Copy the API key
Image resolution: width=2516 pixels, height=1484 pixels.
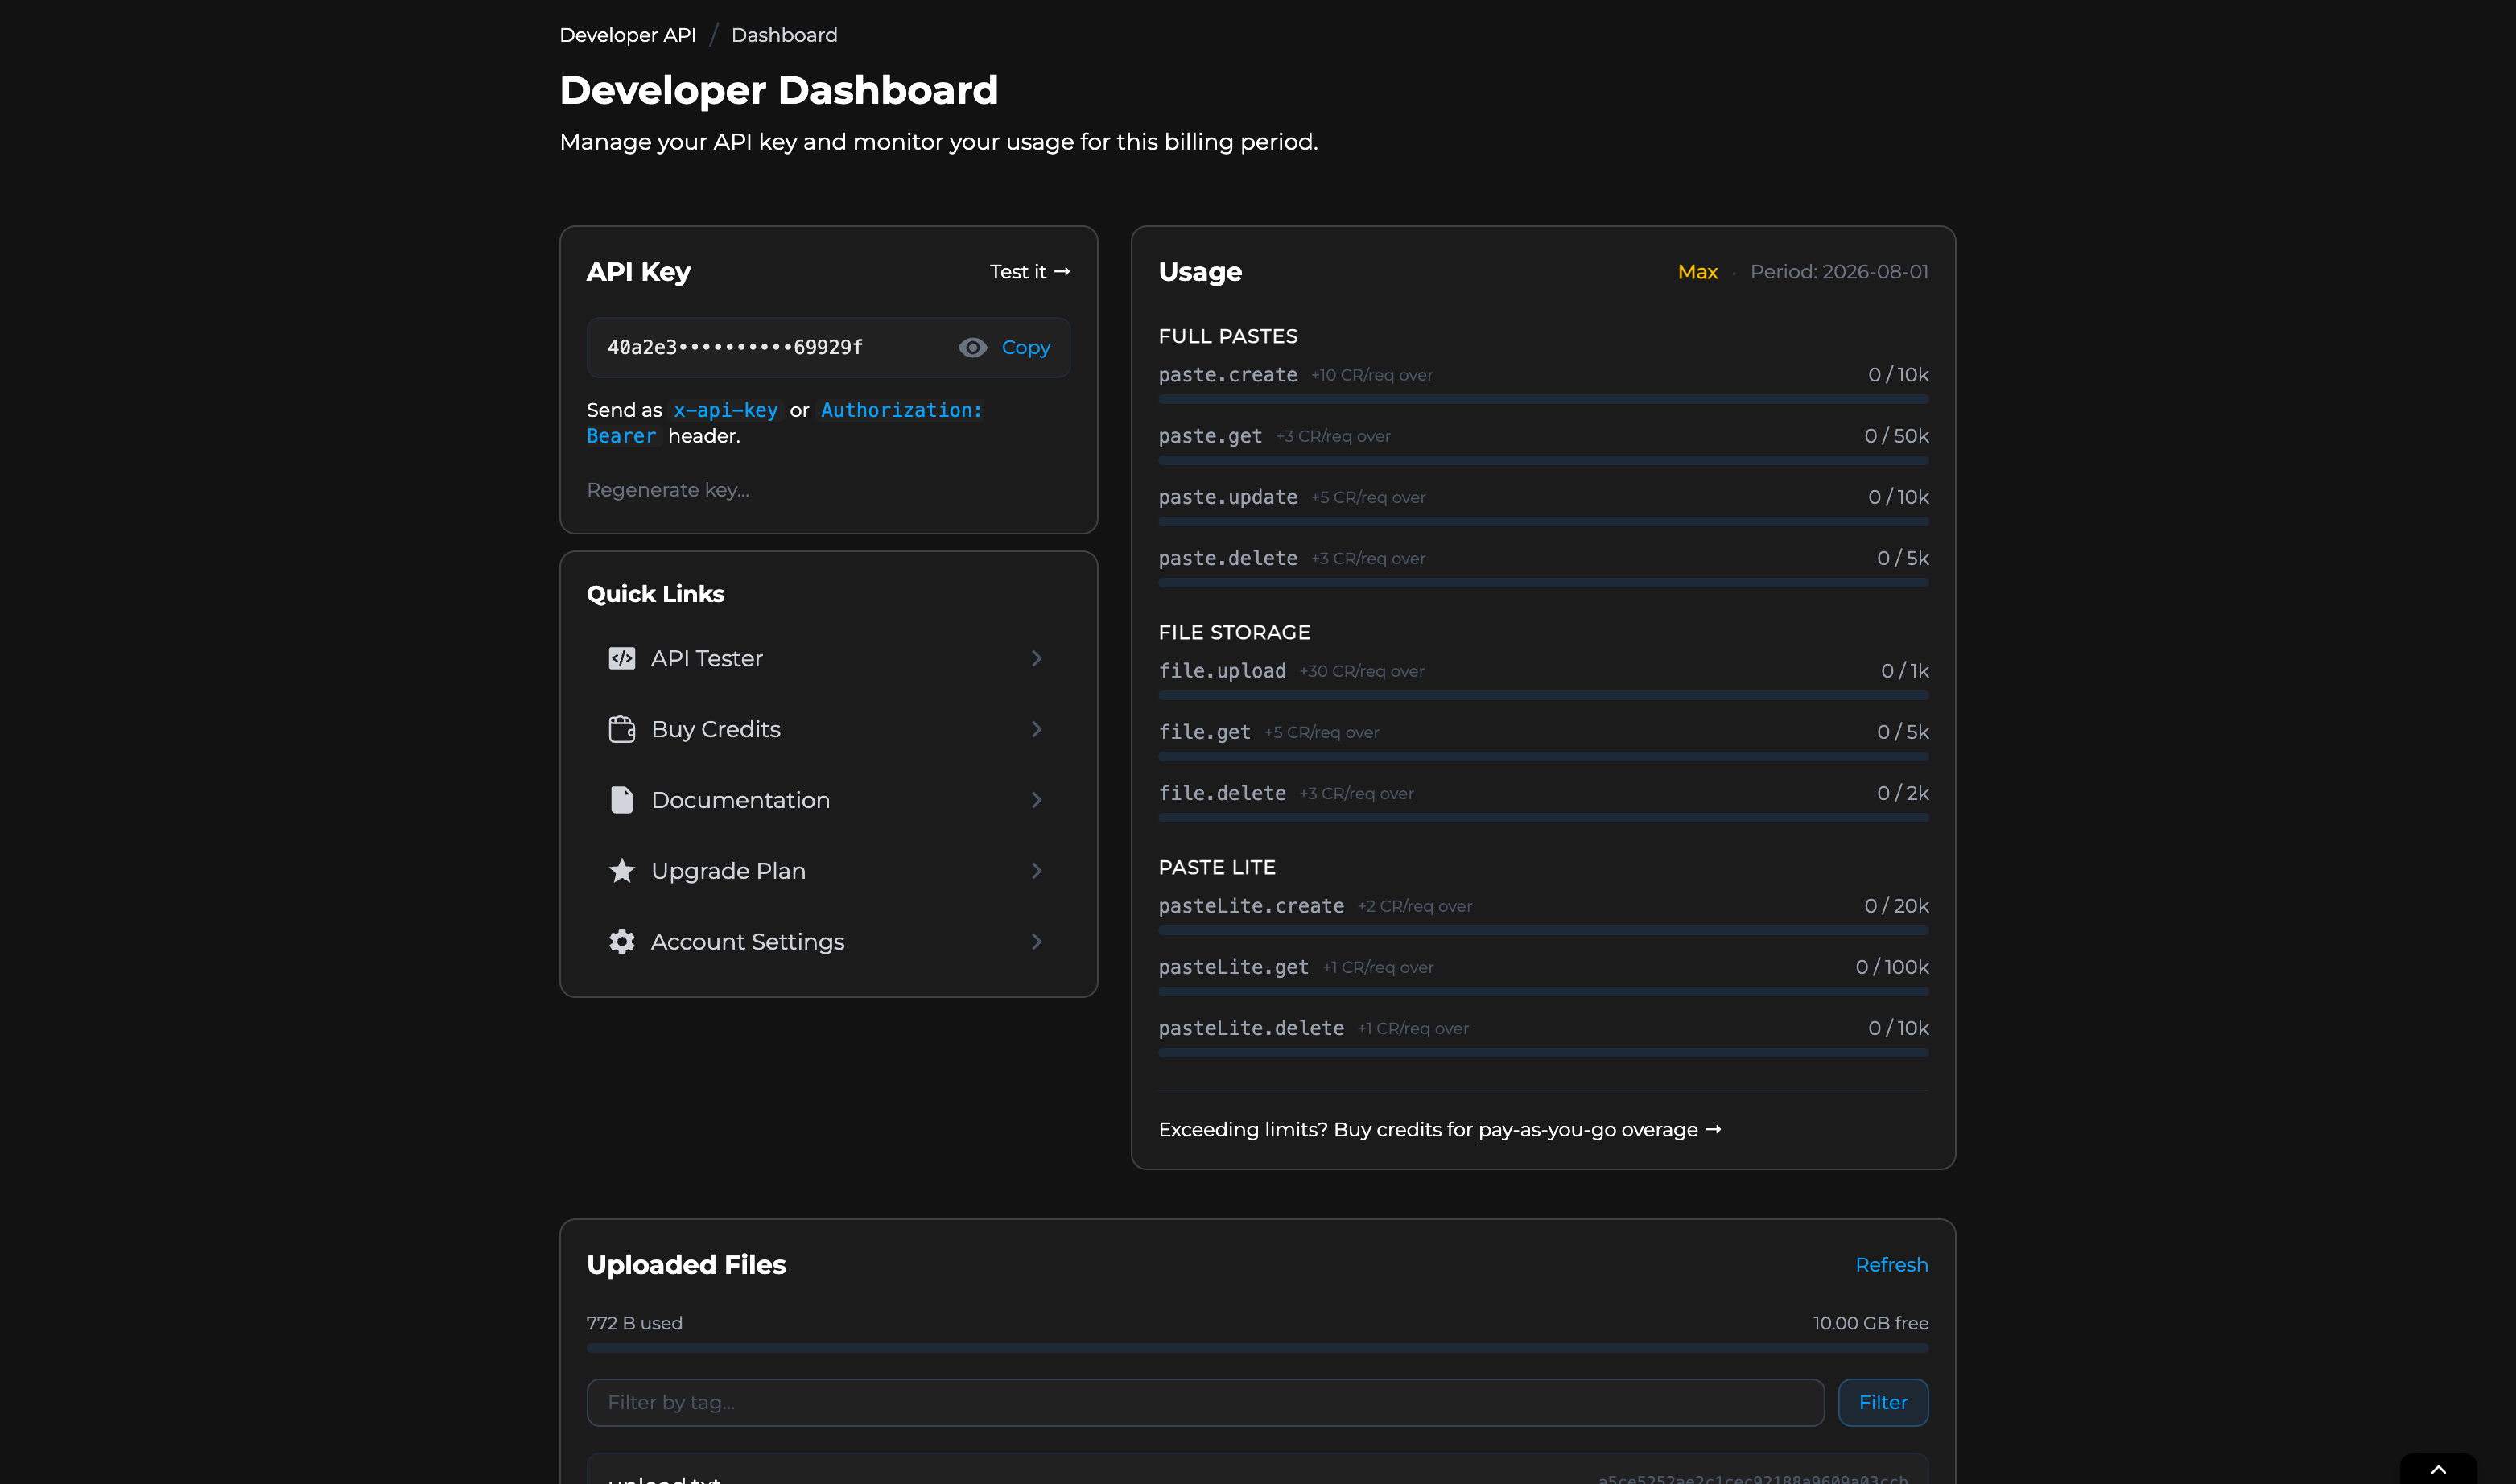click(x=1025, y=347)
